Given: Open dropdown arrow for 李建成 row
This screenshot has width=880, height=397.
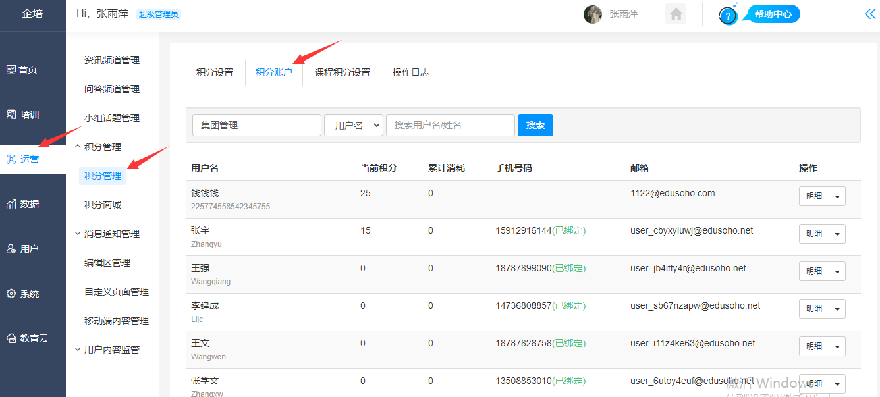Looking at the screenshot, I should [x=837, y=309].
